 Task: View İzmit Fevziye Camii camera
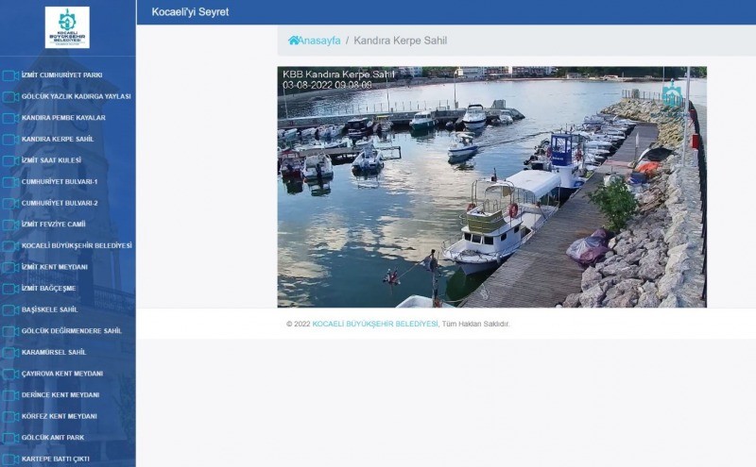coord(54,224)
